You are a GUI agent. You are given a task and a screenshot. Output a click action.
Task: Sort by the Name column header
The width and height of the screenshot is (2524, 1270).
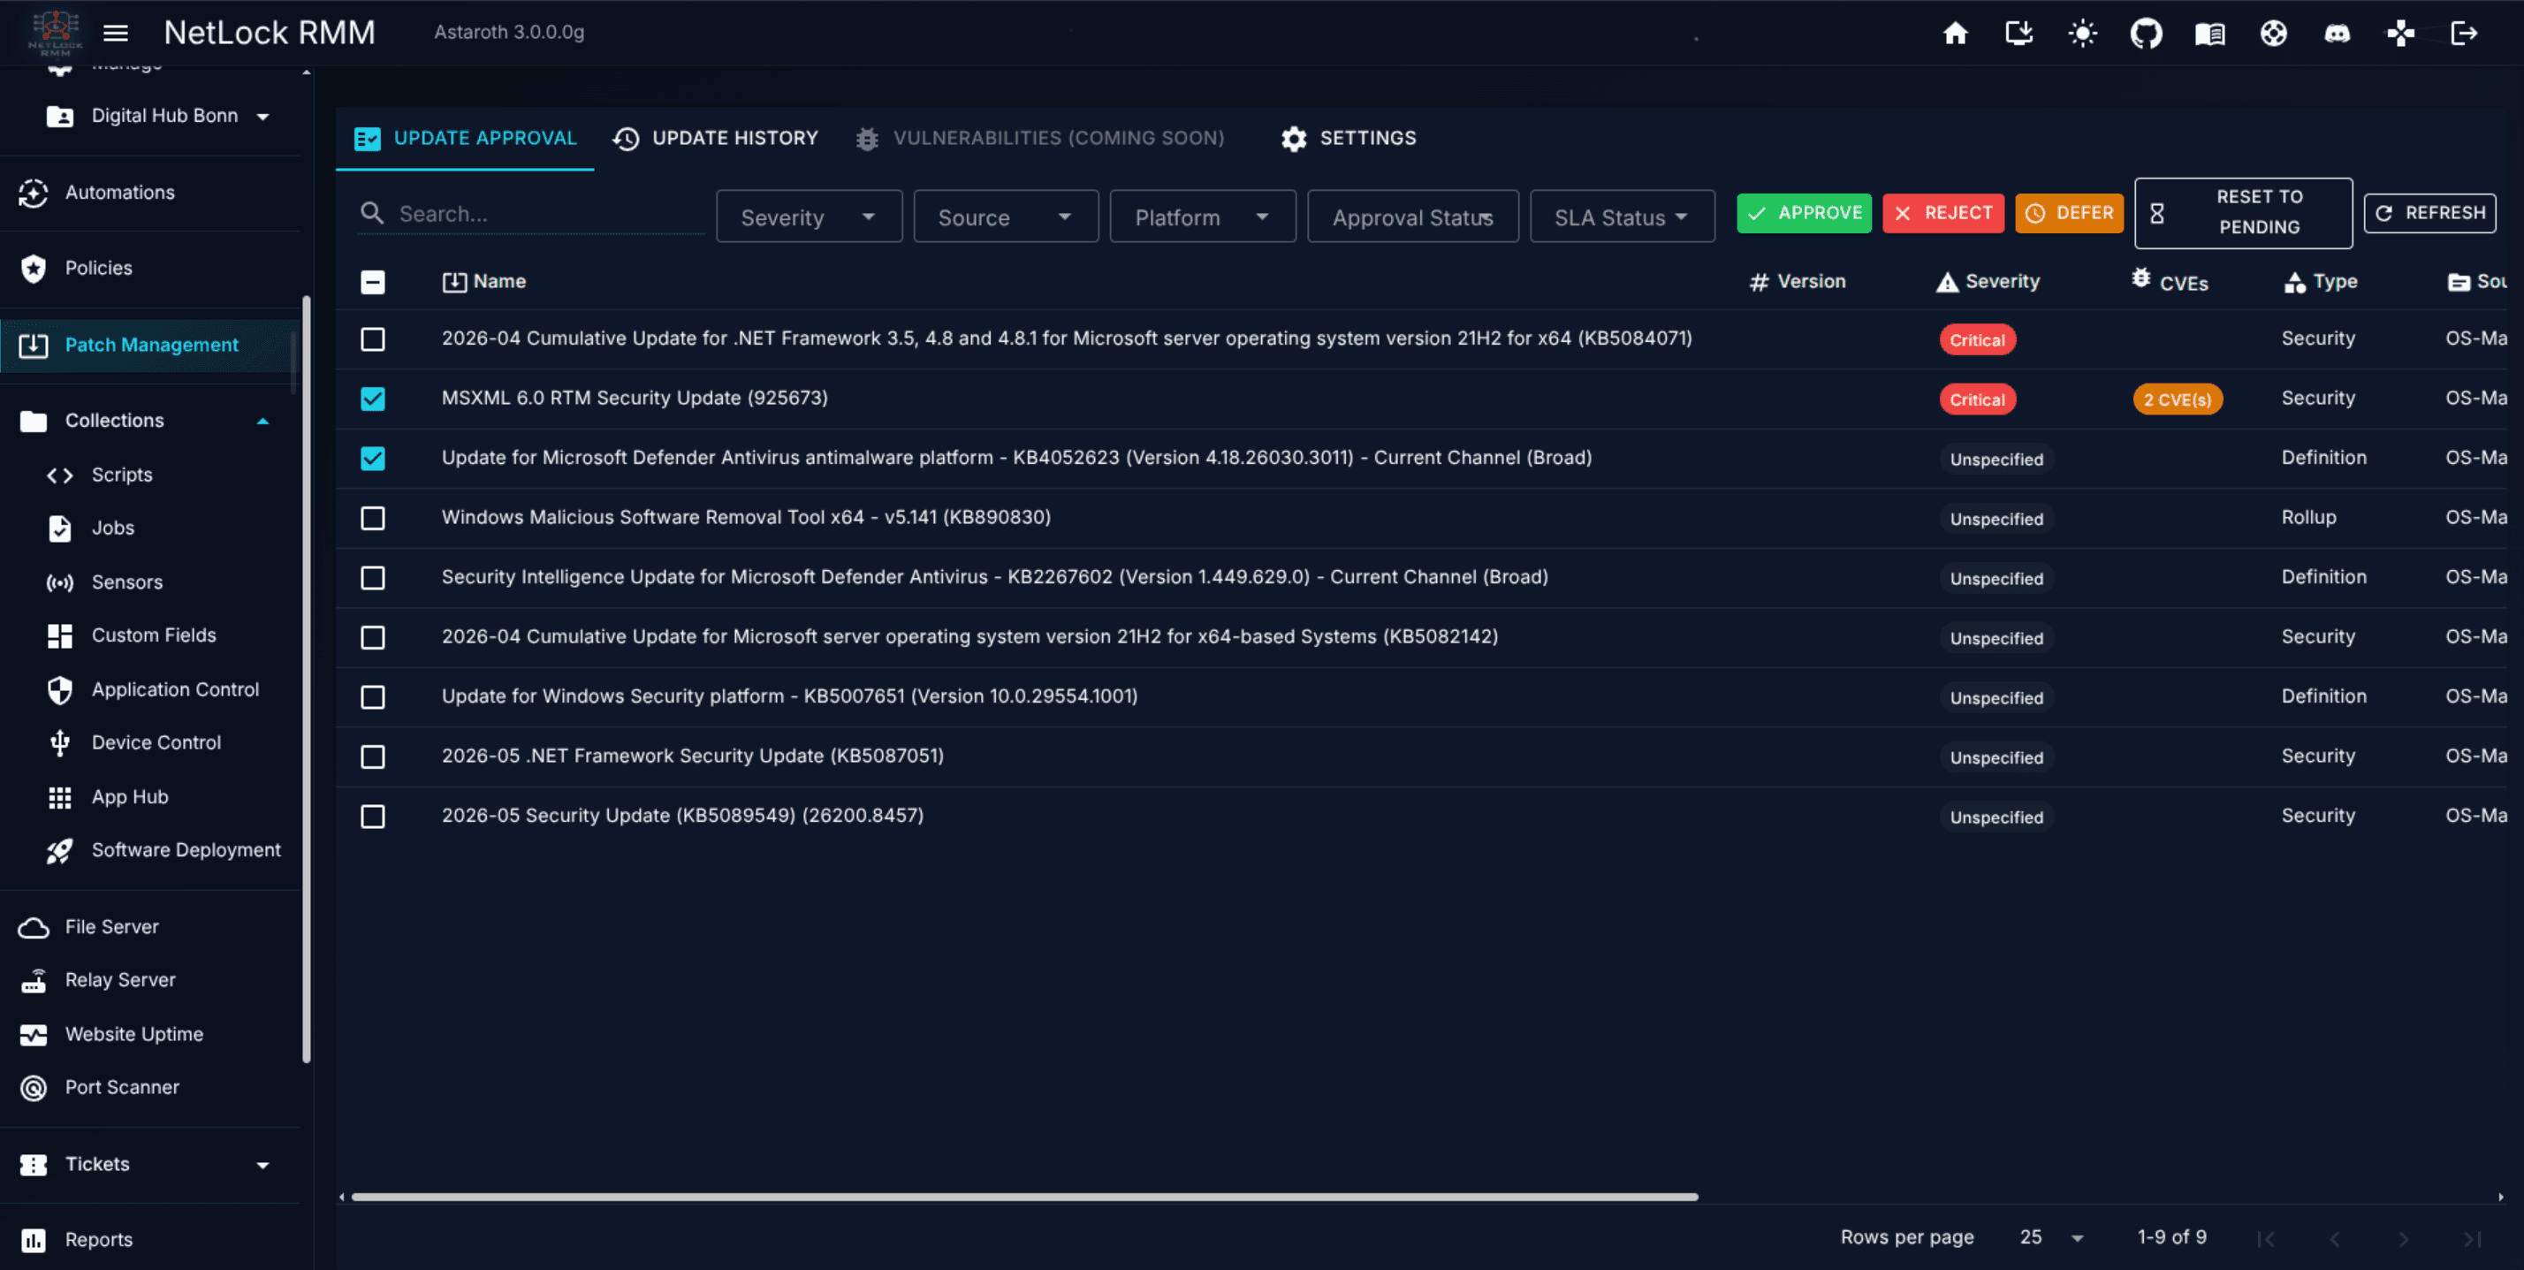click(x=484, y=282)
